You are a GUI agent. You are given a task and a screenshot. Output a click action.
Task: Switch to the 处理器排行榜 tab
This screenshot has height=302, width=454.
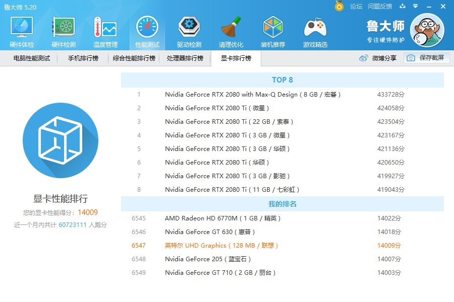(x=185, y=58)
